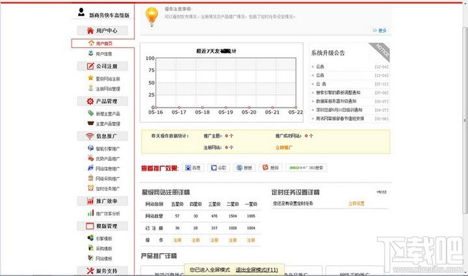468x276 pixels.
Task: Open the anchor icon for 注册网站管理
Action: [91, 88]
